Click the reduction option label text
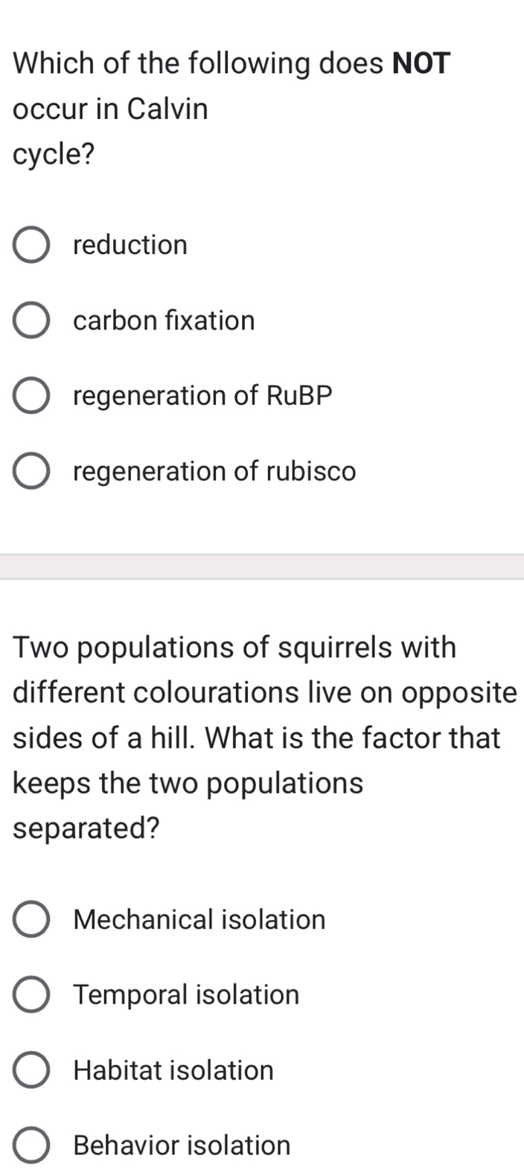The width and height of the screenshot is (524, 1176). coord(130,246)
